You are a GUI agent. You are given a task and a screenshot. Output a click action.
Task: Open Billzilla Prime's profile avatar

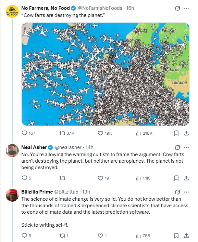(12, 195)
